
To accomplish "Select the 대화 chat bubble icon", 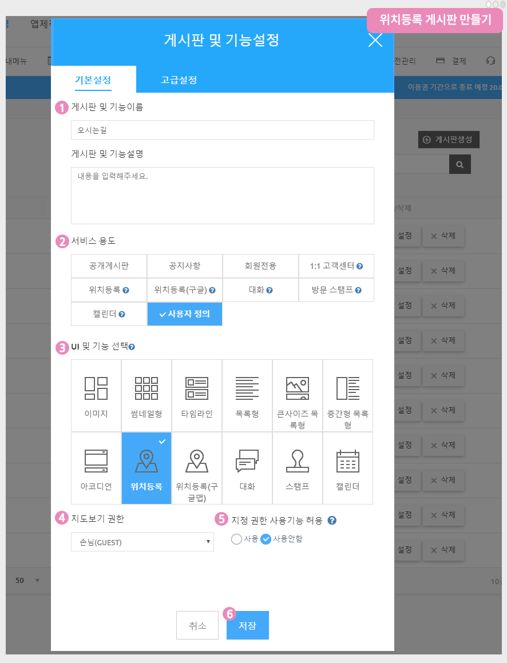I will (x=247, y=461).
